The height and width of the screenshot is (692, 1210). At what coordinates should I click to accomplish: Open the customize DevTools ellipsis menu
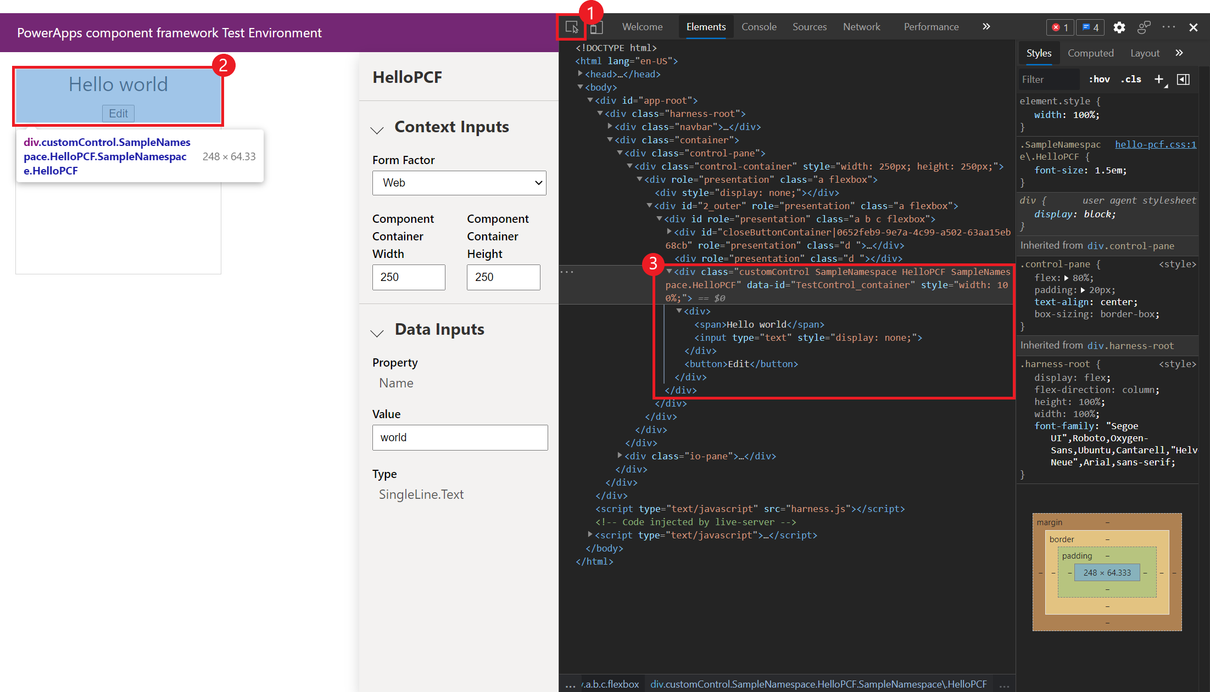[x=1169, y=27]
